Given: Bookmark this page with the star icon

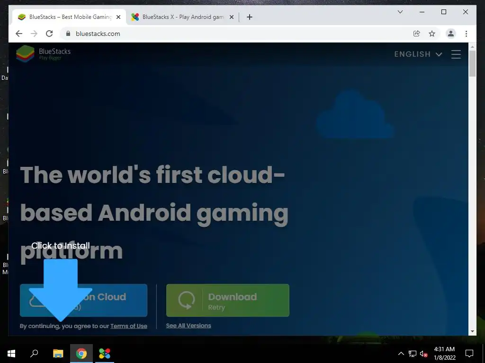Looking at the screenshot, I should (432, 34).
